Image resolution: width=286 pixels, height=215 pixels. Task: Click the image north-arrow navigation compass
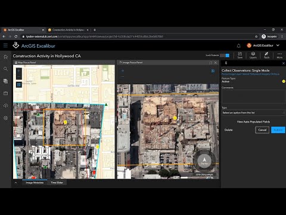tap(204, 161)
